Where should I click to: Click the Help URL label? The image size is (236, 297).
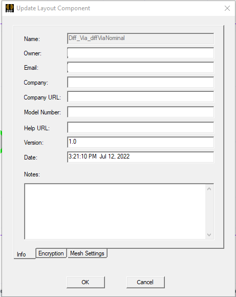[x=37, y=128]
